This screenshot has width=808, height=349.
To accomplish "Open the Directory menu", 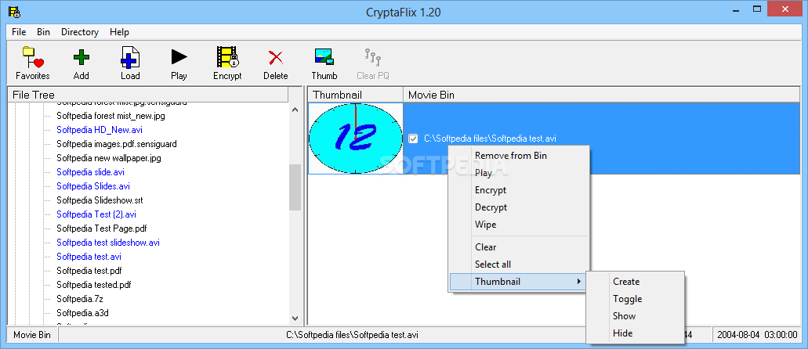I will coord(80,32).
